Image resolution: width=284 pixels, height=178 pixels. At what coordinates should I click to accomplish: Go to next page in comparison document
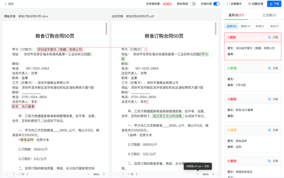coord(137,174)
